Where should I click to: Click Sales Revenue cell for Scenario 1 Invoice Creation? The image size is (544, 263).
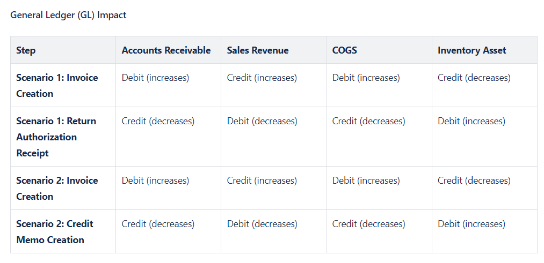pyautogui.click(x=262, y=78)
